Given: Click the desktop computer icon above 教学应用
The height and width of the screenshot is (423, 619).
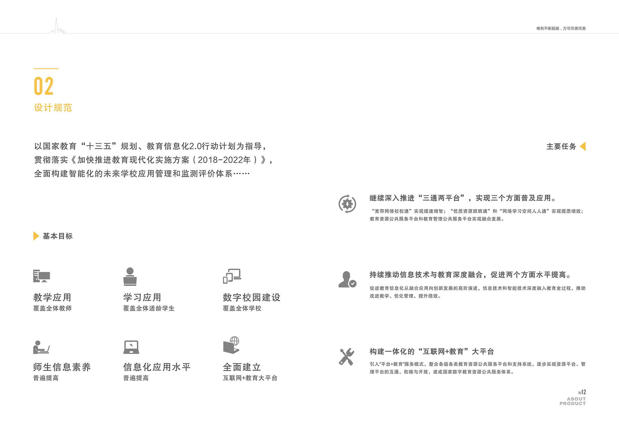Looking at the screenshot, I should coord(42,276).
